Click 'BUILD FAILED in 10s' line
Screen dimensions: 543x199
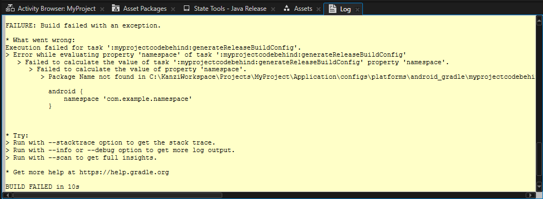point(43,187)
